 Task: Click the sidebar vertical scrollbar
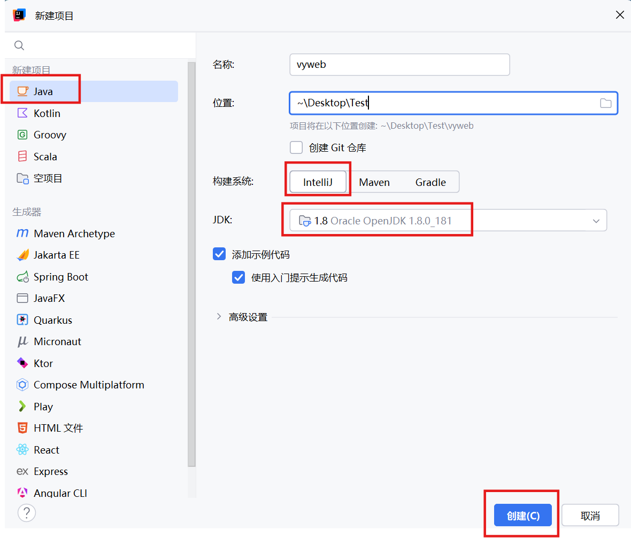[x=191, y=264]
